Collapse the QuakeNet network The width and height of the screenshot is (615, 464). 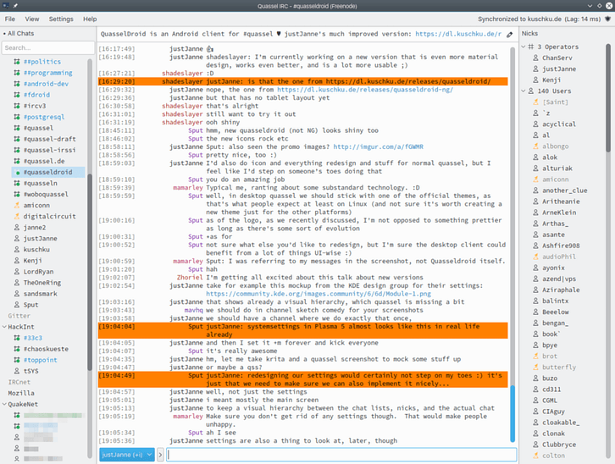click(x=4, y=404)
